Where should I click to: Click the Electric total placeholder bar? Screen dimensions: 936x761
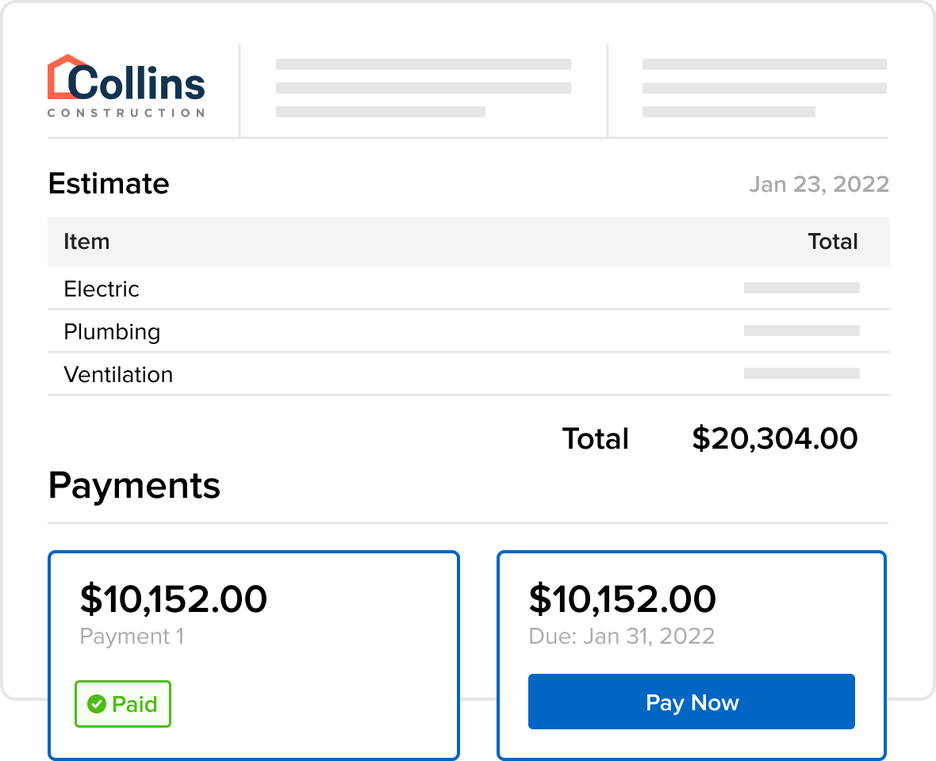[801, 289]
